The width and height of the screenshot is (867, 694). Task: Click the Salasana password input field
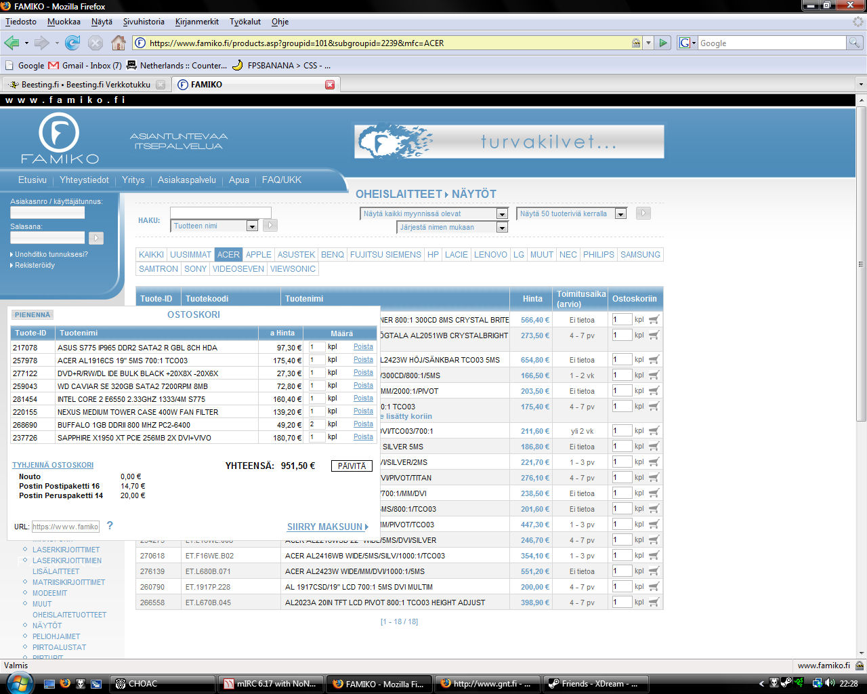click(x=47, y=238)
